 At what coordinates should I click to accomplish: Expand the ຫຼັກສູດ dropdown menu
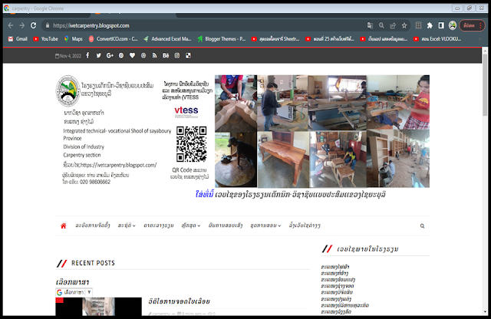tap(191, 225)
